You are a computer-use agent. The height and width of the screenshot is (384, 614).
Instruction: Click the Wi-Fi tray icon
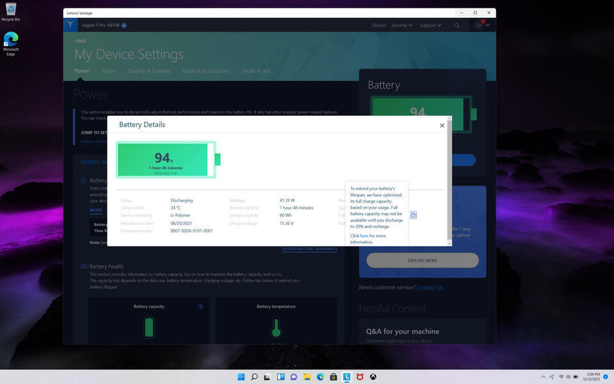point(561,377)
